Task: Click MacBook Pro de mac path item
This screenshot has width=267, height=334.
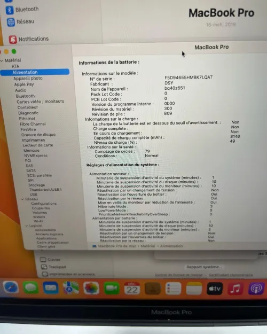Action: pyautogui.click(x=117, y=246)
